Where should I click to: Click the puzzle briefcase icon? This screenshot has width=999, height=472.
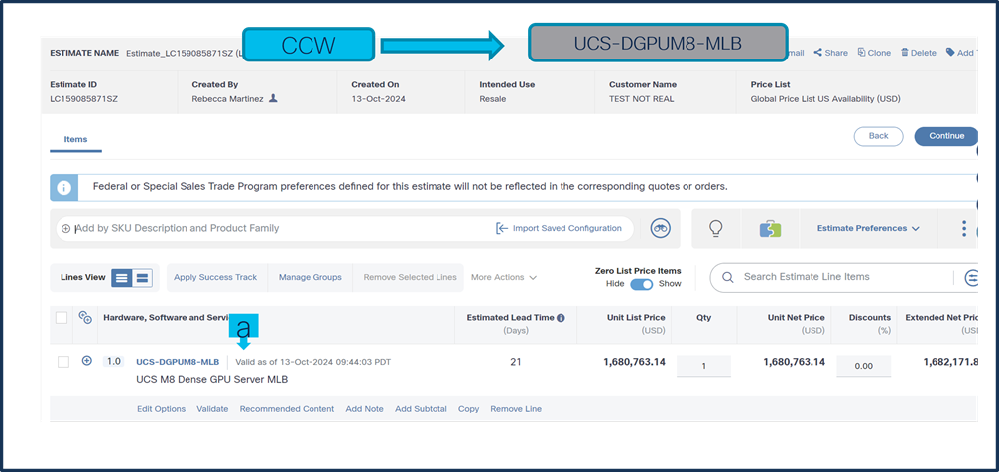(x=770, y=229)
